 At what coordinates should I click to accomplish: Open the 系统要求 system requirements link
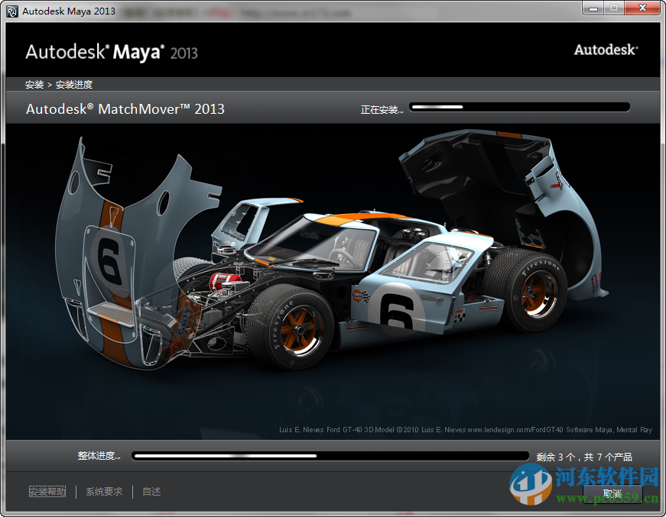[x=104, y=492]
